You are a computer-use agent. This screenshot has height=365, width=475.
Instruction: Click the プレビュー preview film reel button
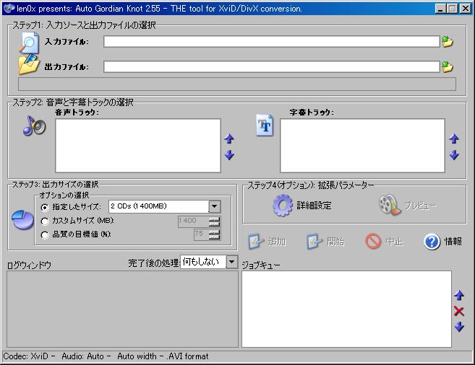coord(408,206)
